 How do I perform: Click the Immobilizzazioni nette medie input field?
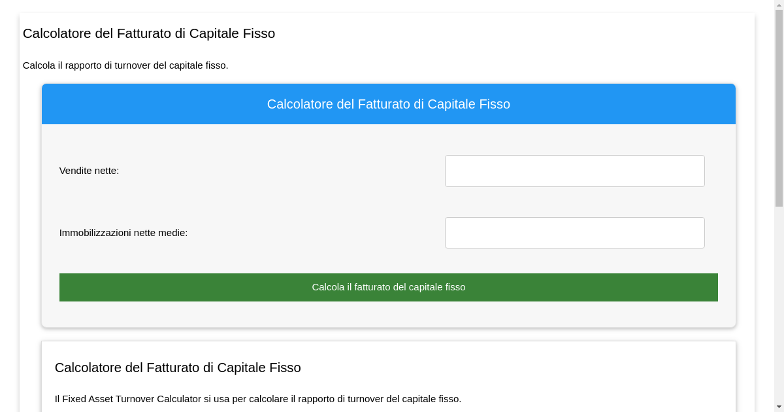coord(574,232)
